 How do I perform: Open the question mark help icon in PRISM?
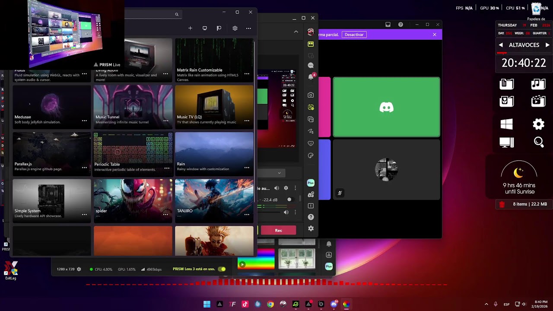coord(311,217)
